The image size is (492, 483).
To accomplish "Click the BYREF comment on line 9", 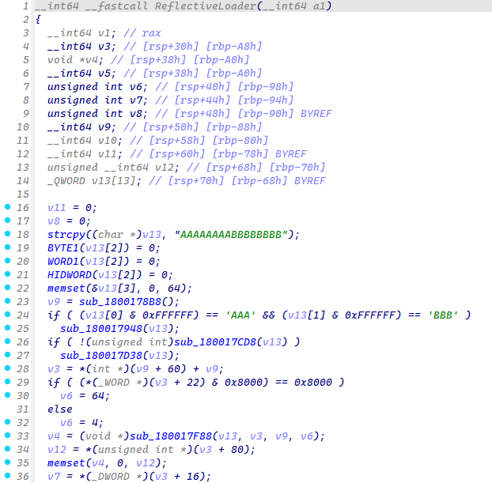I will [316, 114].
